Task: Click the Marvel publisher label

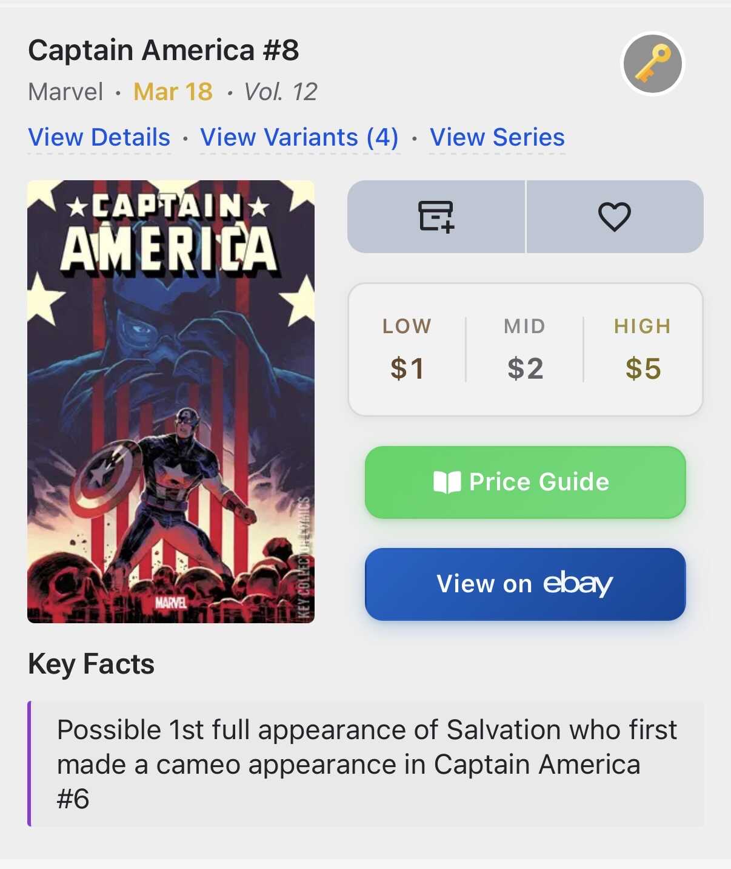Action: click(x=65, y=92)
